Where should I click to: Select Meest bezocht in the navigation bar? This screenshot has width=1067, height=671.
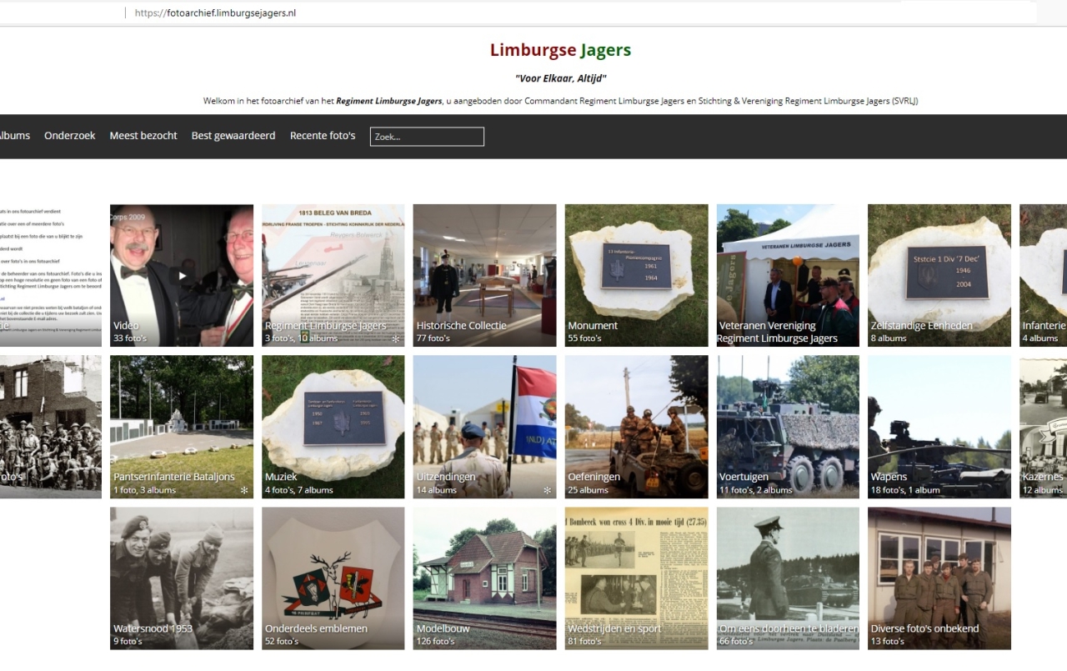click(x=143, y=135)
